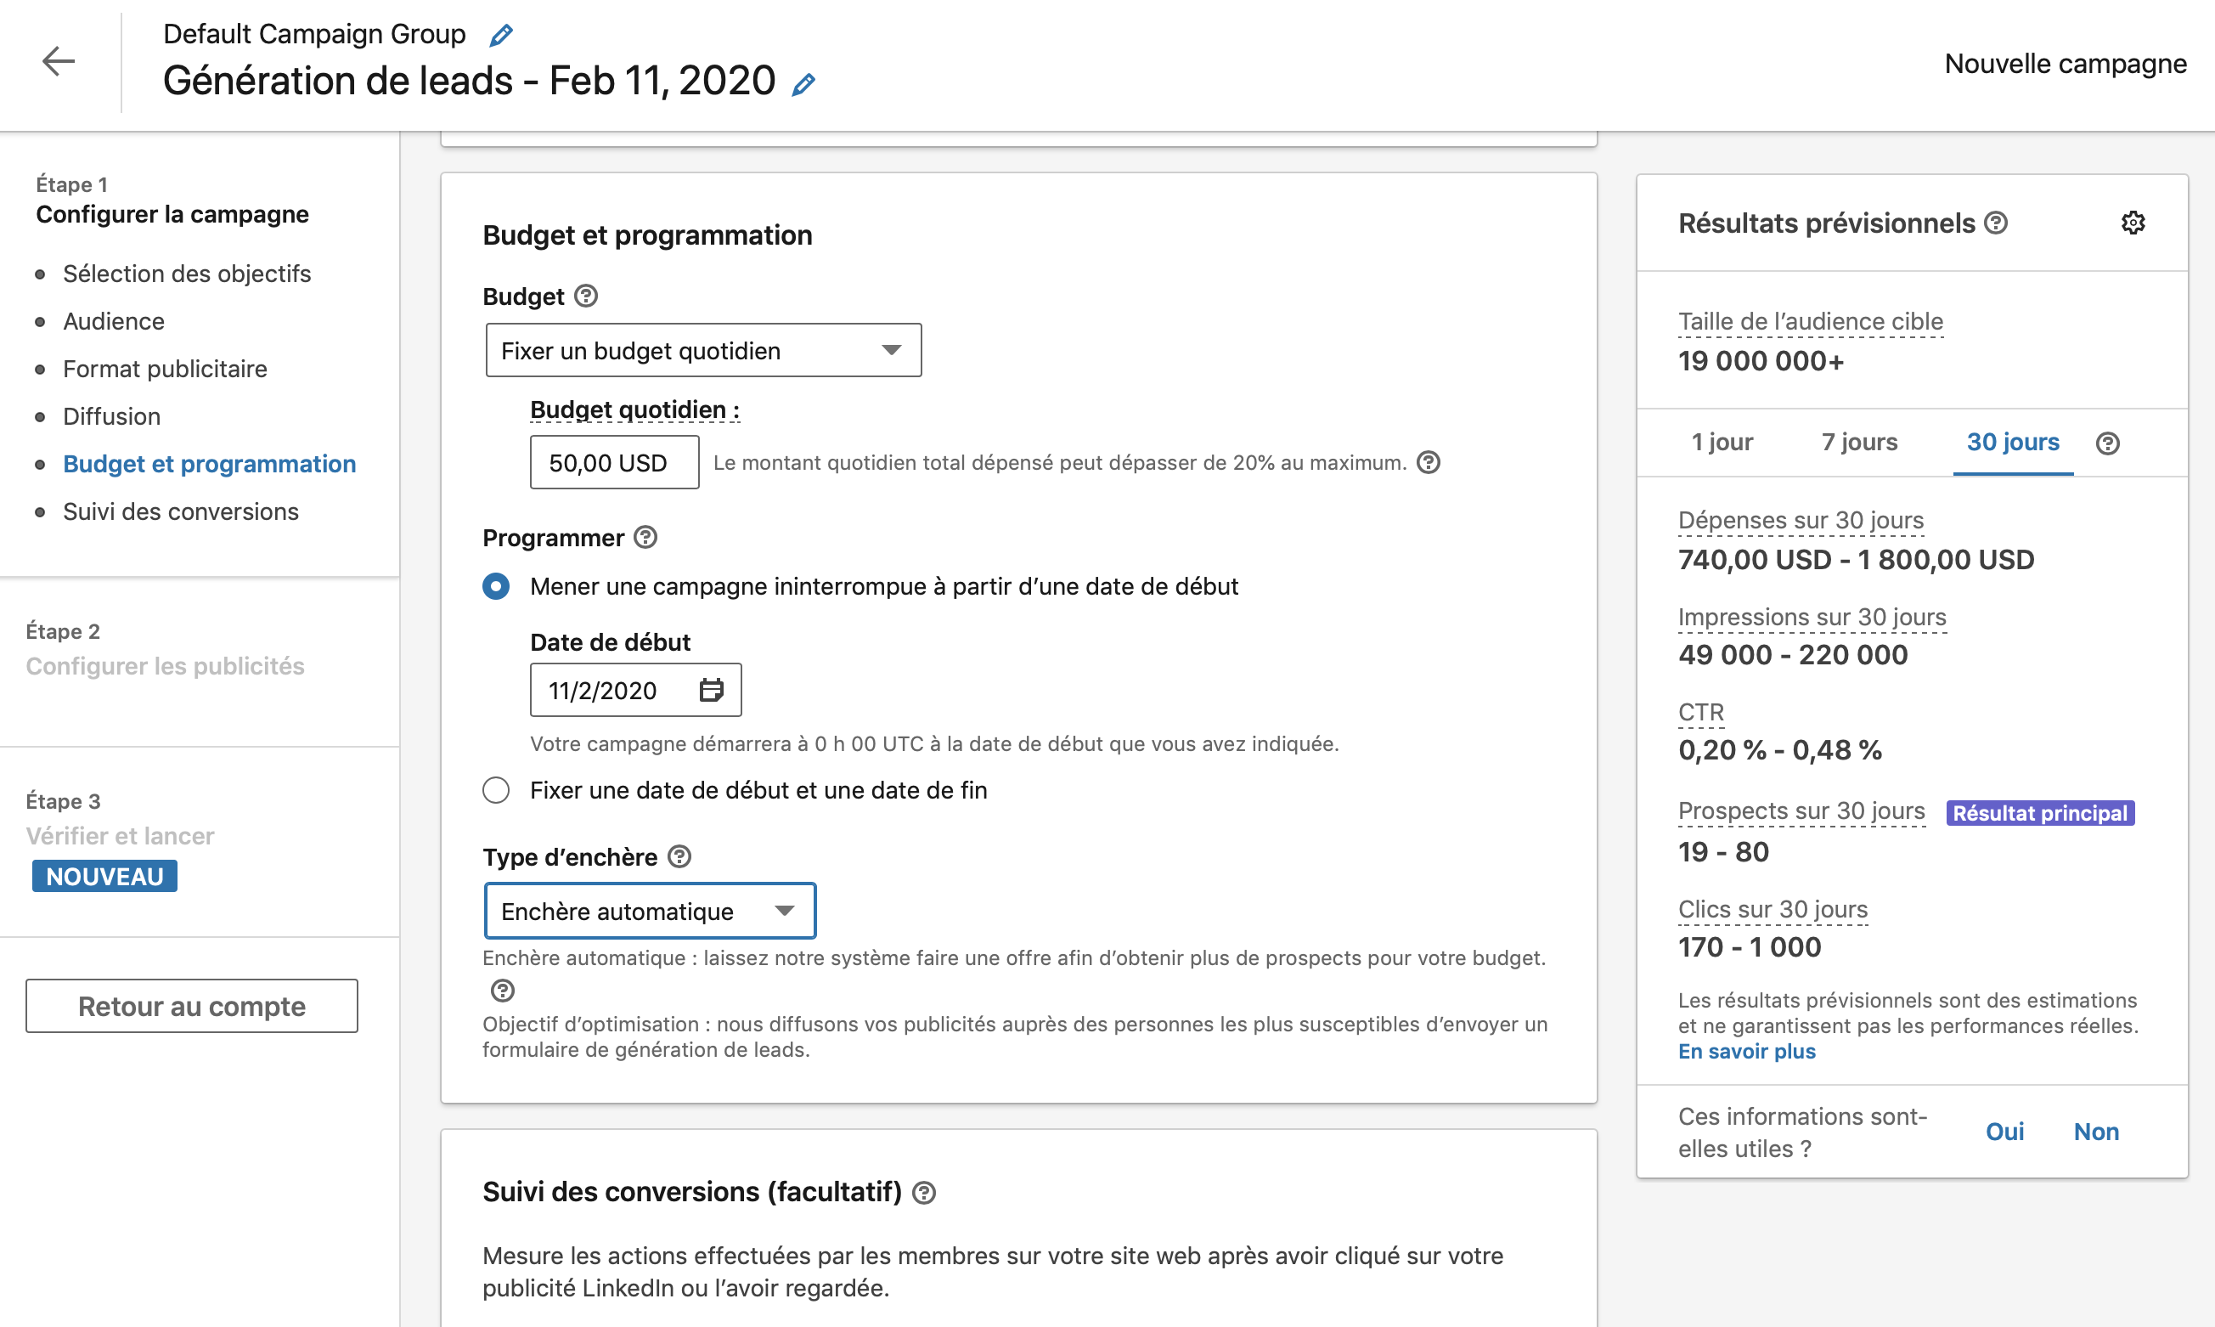Open the Enchère automatique dropdown

pos(650,912)
